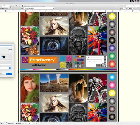Click the page icon in the bottom status bar
The image size is (140, 125).
[x=7, y=123]
